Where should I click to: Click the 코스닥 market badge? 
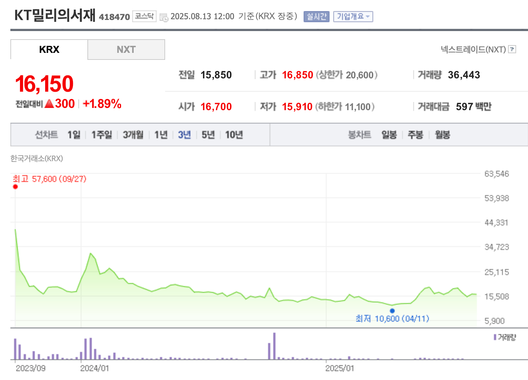click(144, 16)
